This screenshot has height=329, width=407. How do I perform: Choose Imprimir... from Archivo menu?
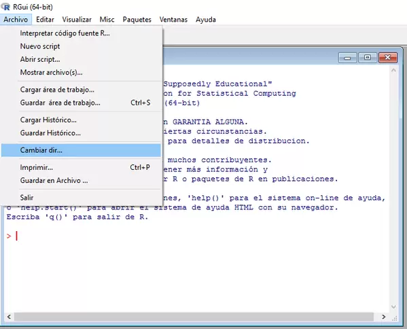pyautogui.click(x=81, y=167)
